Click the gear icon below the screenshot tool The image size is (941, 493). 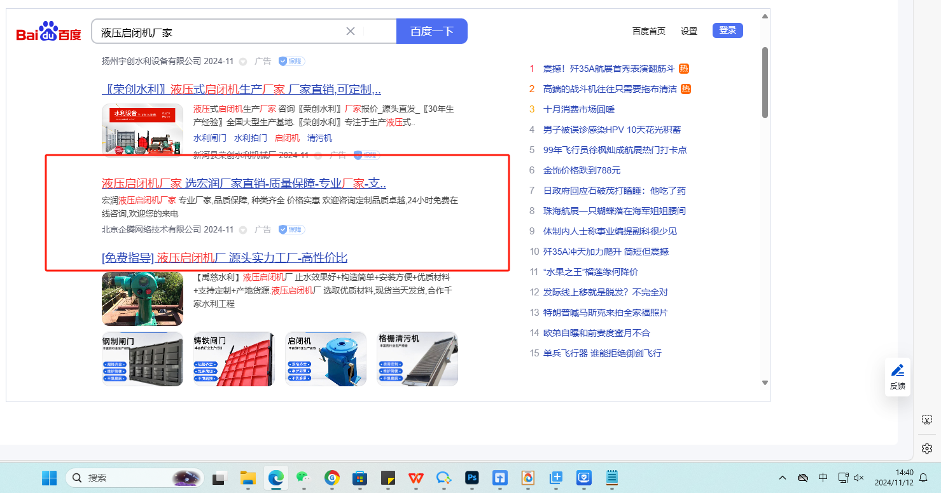tap(927, 449)
